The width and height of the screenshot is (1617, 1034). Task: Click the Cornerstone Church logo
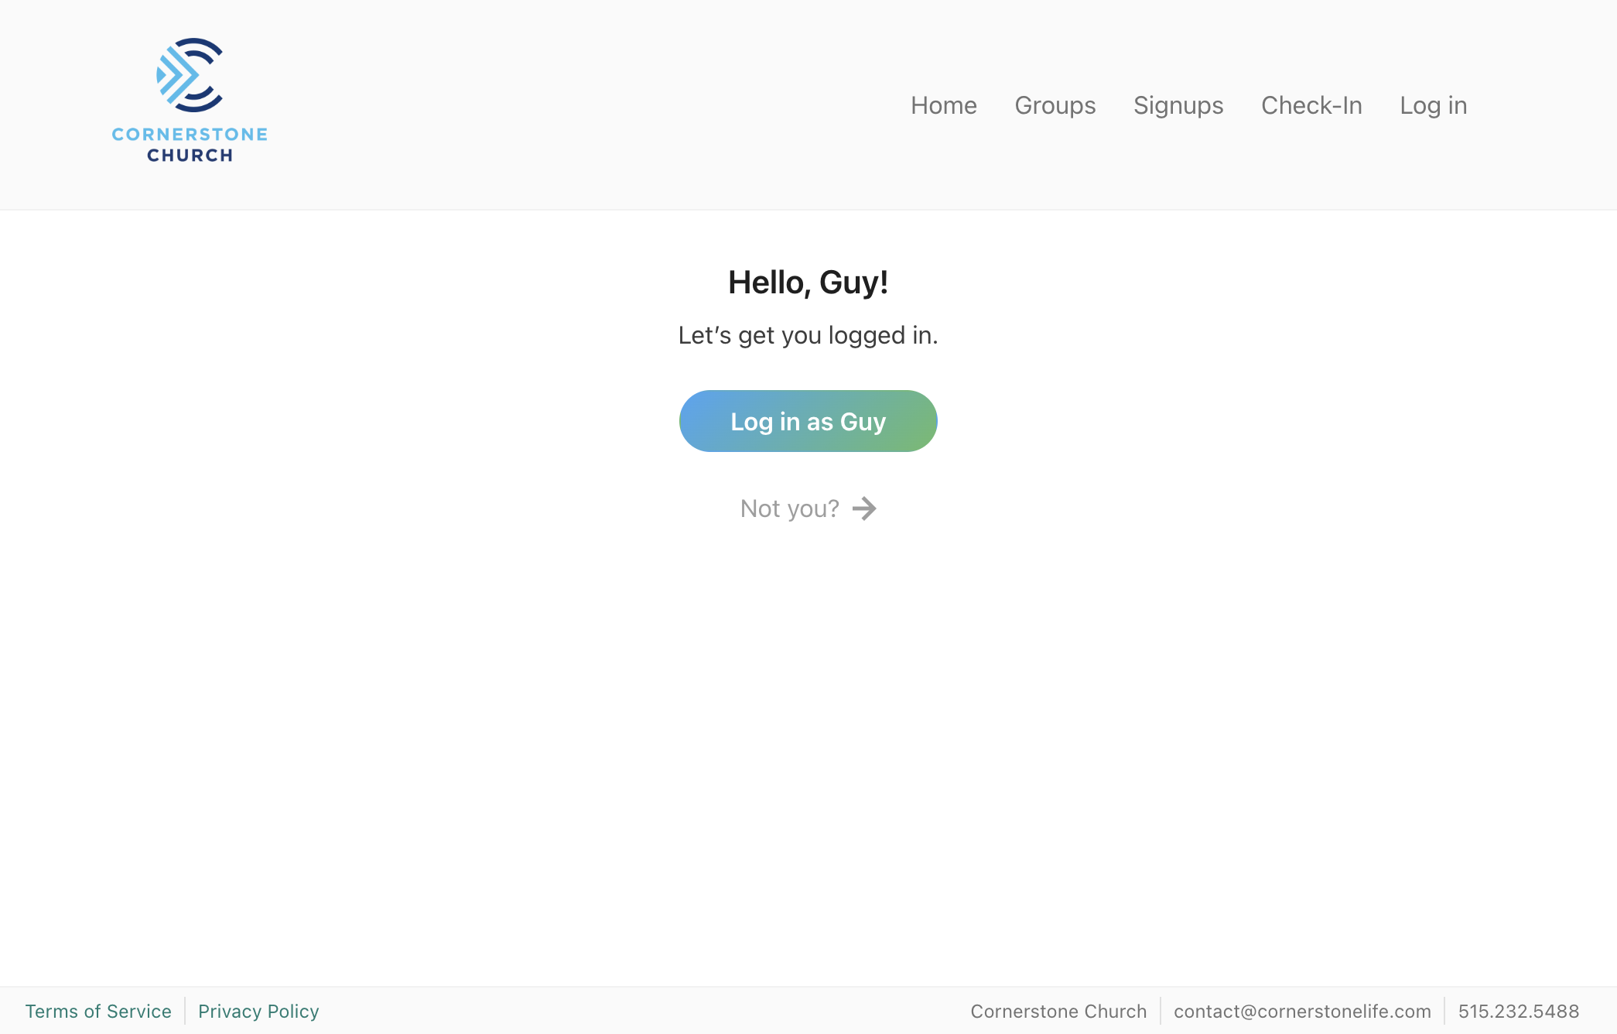[x=190, y=101]
